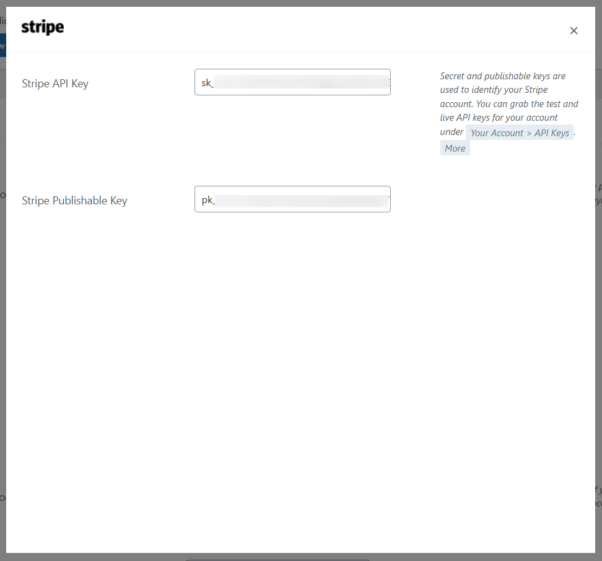The width and height of the screenshot is (602, 561).
Task: Open the Your Account > API Keys link
Action: [519, 133]
